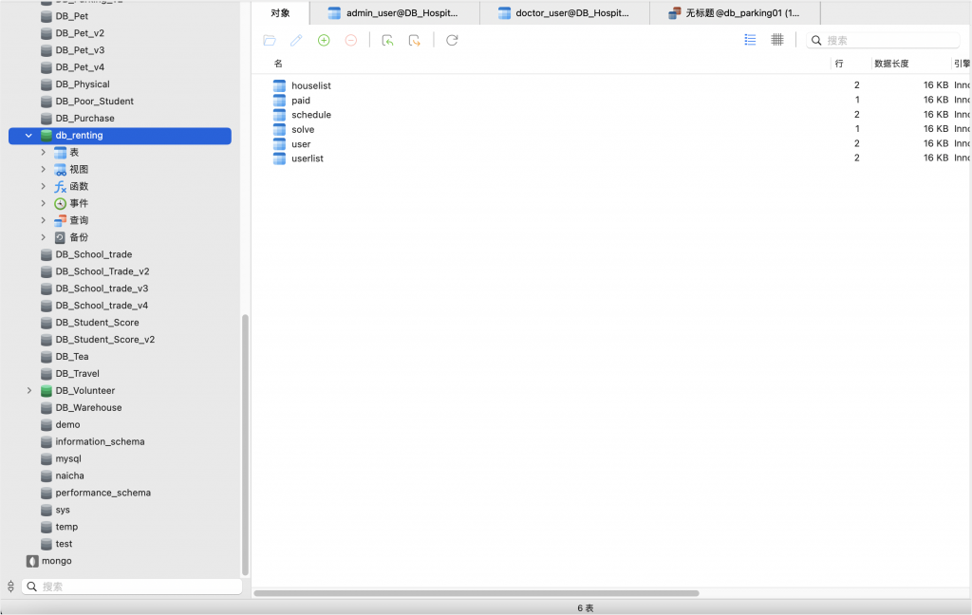
Task: Select the userlist table row
Action: 307,158
